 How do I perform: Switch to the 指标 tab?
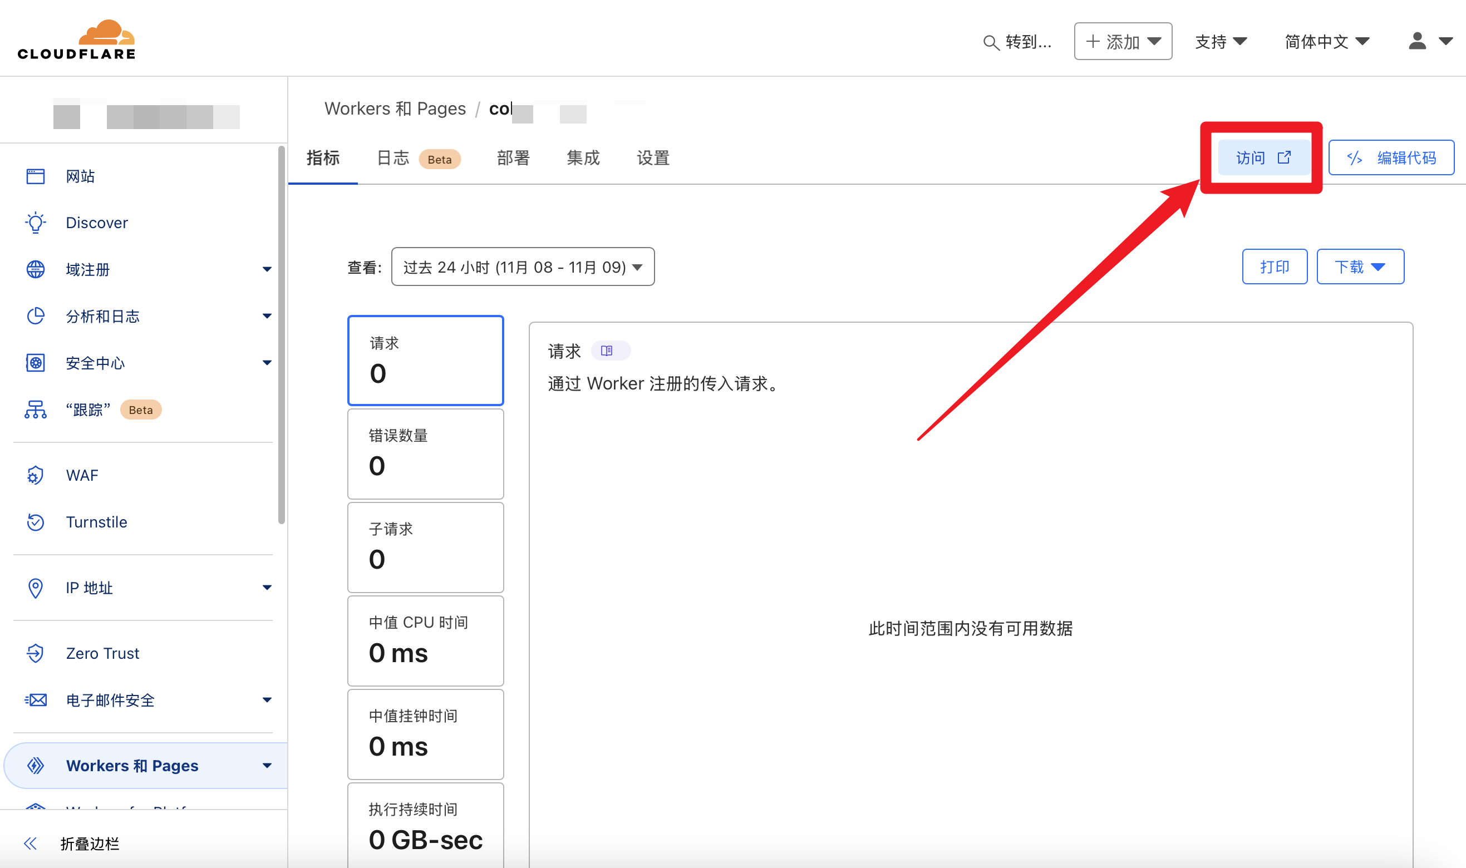click(323, 158)
